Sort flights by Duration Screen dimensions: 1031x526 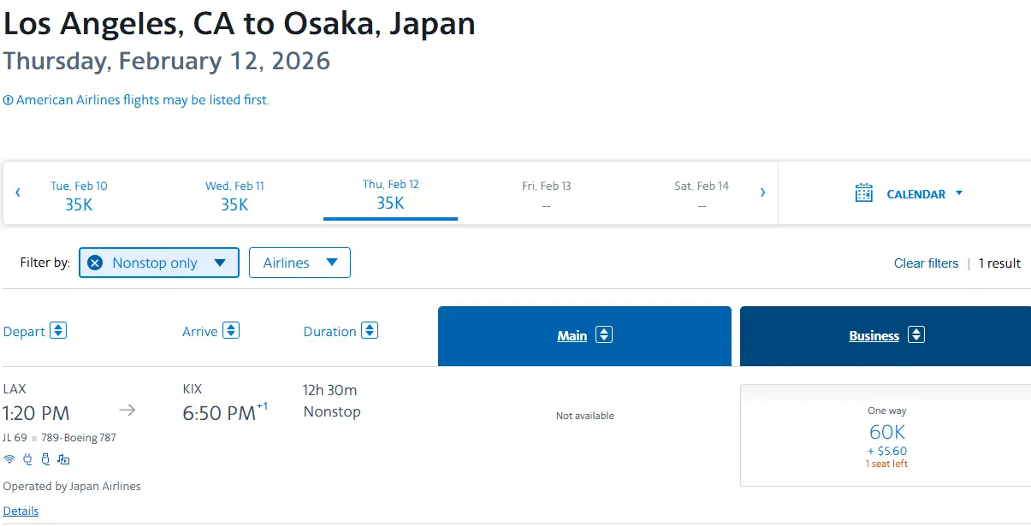370,330
